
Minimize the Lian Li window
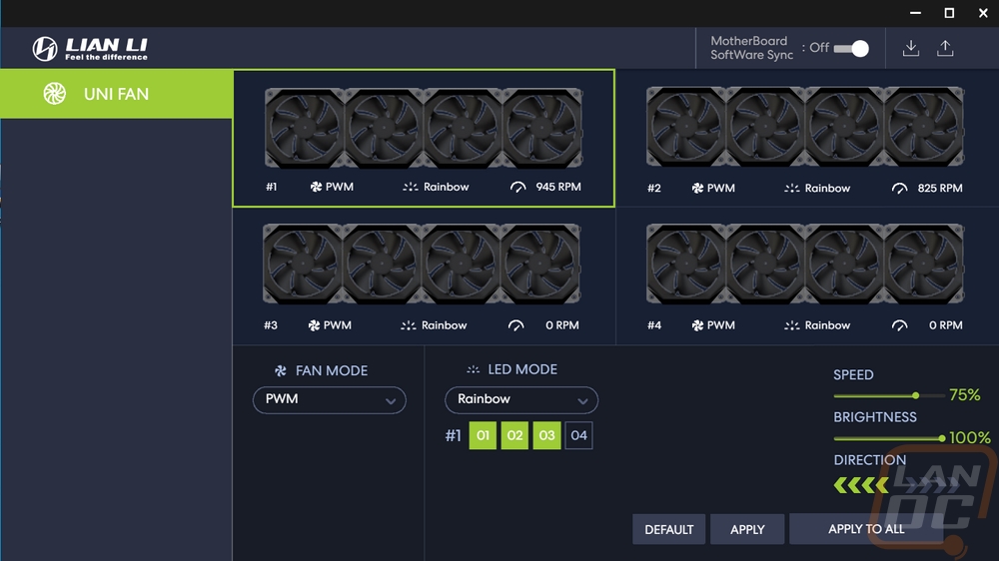coord(915,13)
